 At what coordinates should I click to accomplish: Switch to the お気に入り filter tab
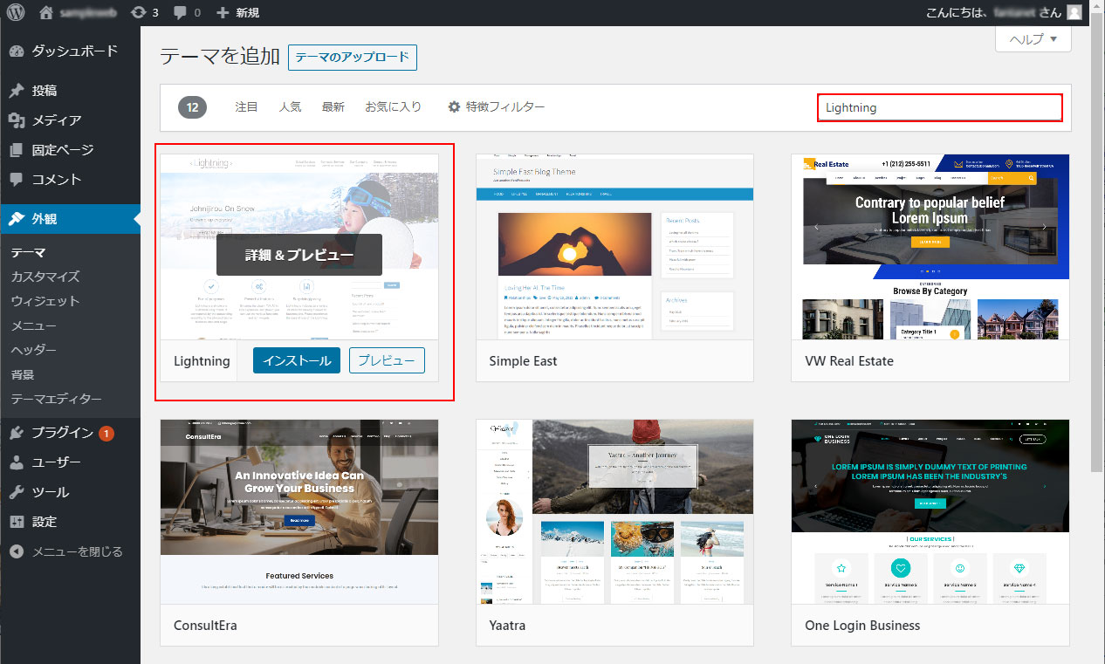coord(393,106)
